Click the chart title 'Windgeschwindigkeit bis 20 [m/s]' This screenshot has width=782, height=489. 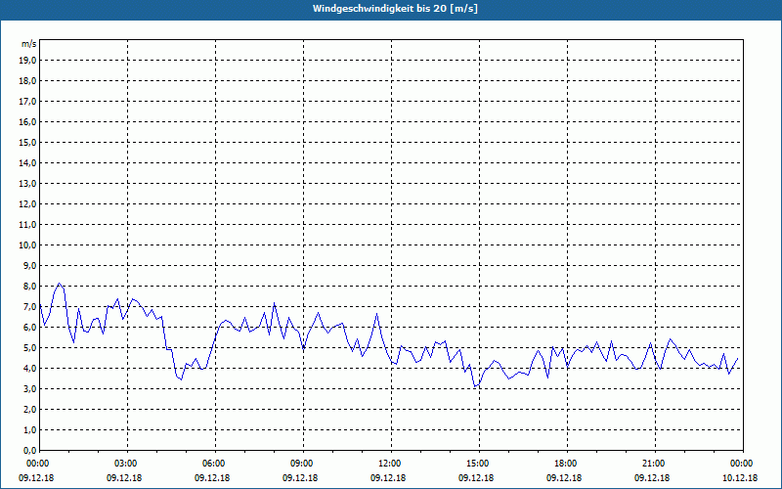(x=395, y=9)
